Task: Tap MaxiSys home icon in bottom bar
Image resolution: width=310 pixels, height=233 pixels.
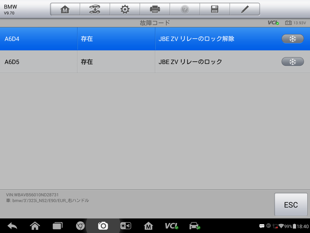Action: pos(148,226)
